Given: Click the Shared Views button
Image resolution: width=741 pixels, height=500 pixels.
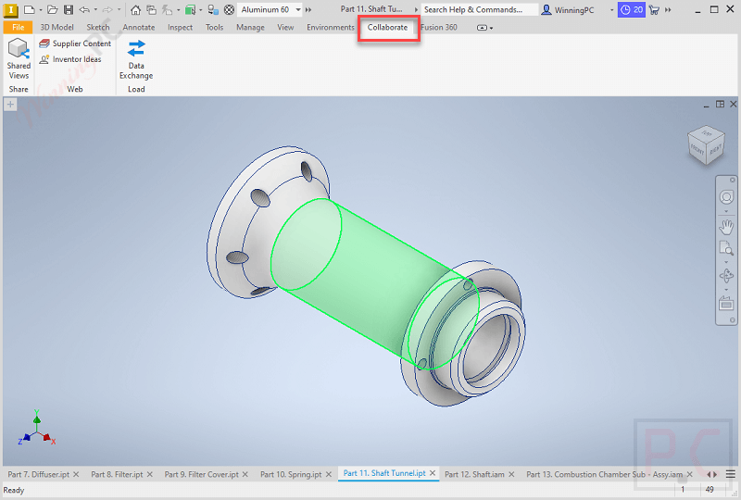Looking at the screenshot, I should [19, 59].
